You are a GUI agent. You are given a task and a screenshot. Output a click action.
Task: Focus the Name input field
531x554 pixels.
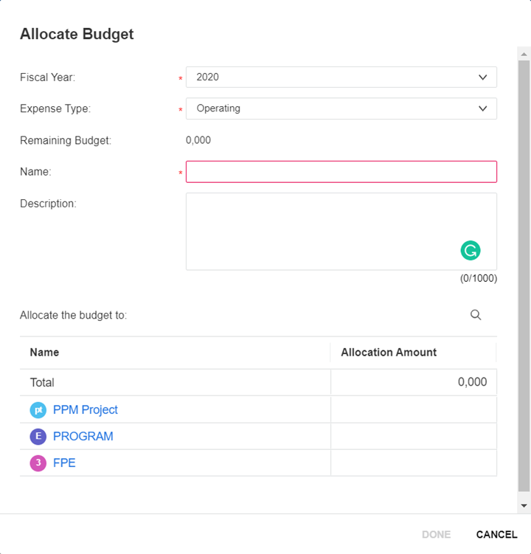341,172
